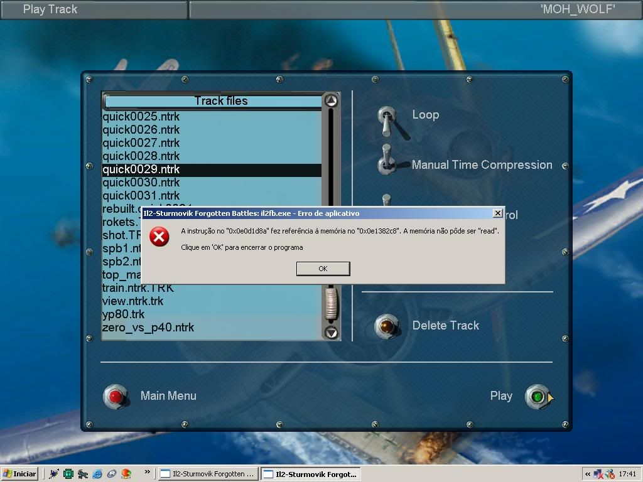The image size is (643, 482).
Task: Click the Delete Track amber button
Action: tap(387, 326)
